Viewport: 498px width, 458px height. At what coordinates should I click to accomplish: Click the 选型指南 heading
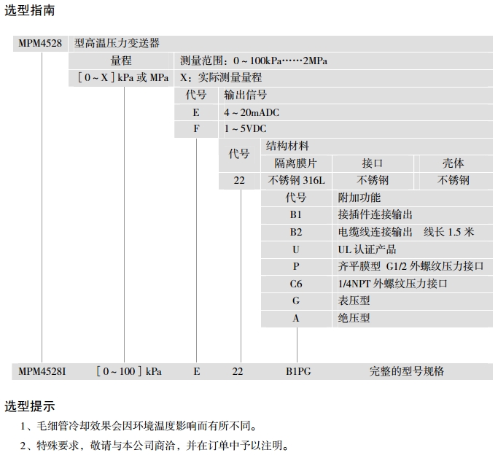coord(30,11)
